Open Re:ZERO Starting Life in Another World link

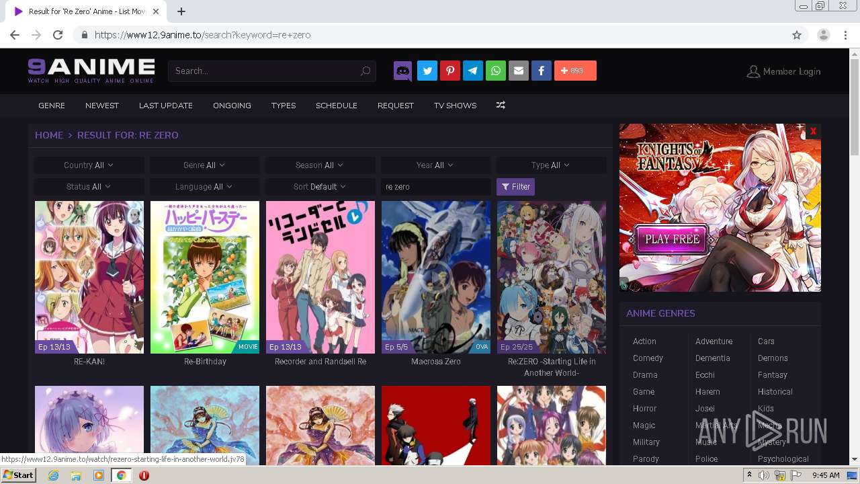click(552, 367)
